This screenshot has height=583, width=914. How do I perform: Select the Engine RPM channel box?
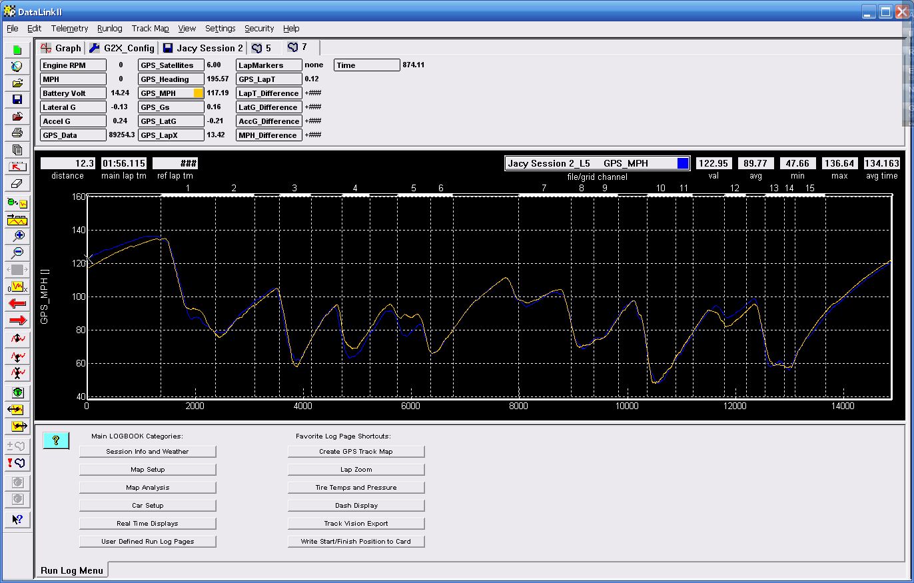pos(73,65)
